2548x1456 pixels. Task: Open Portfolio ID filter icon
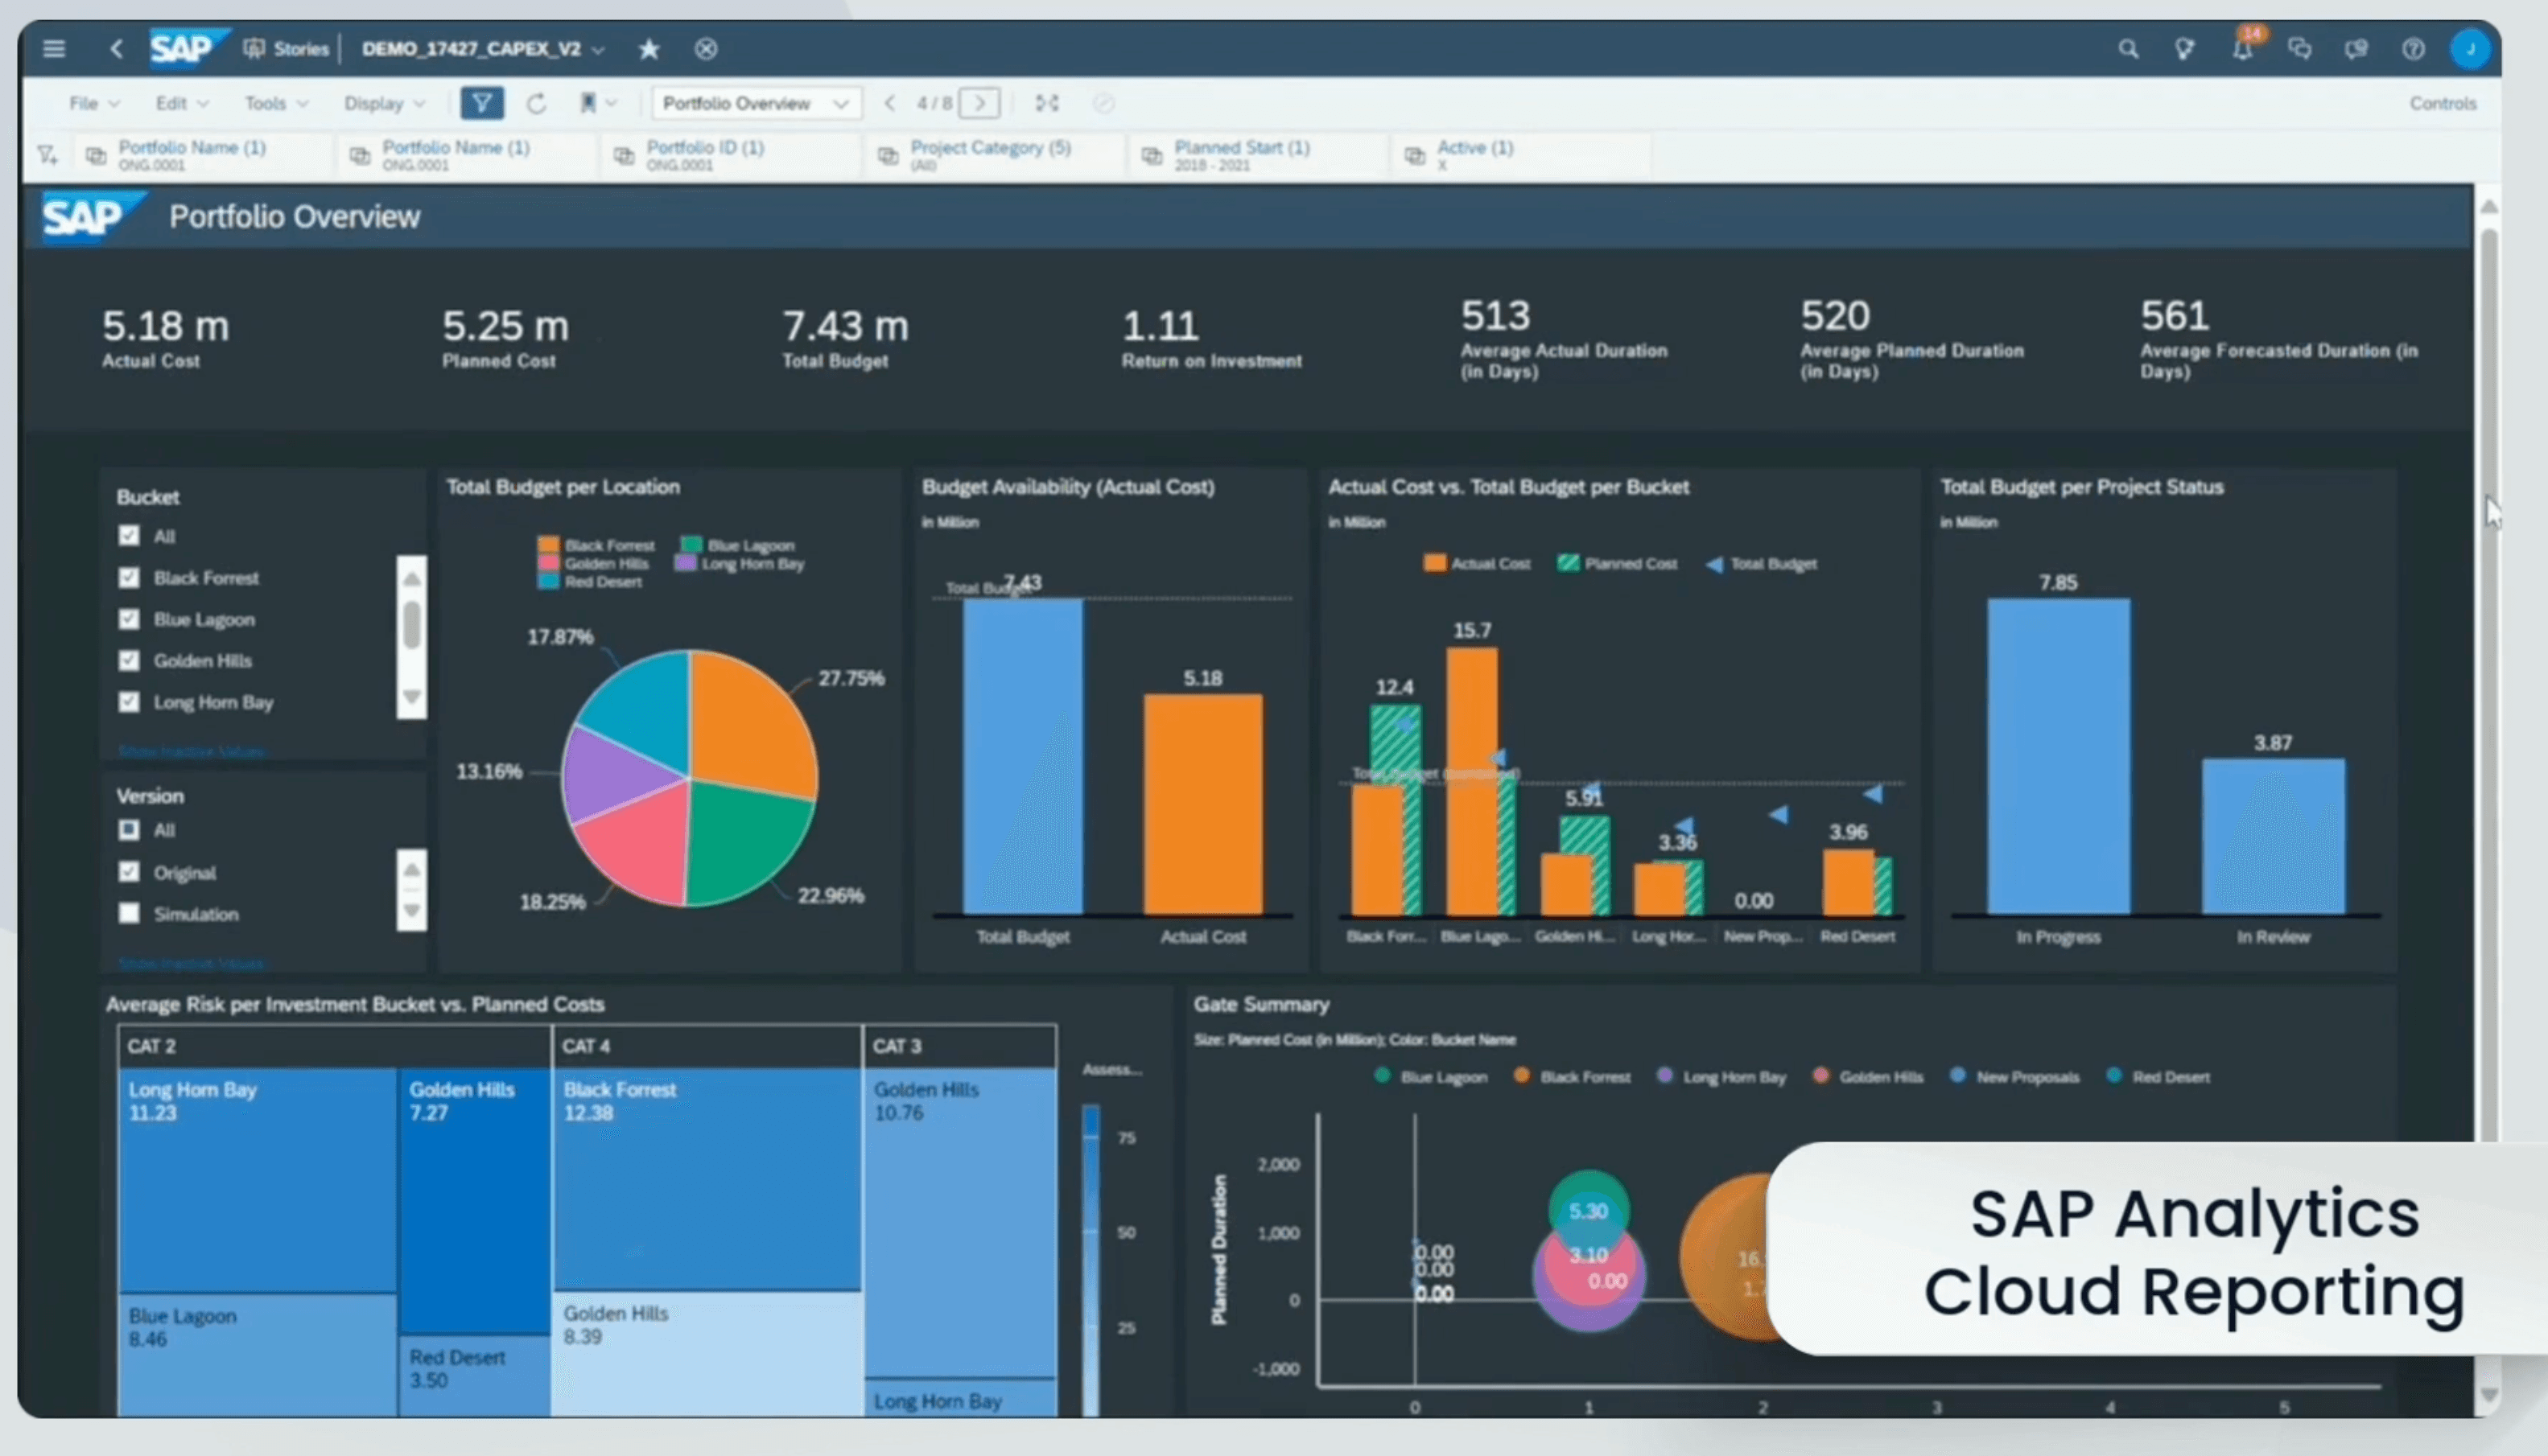[623, 156]
